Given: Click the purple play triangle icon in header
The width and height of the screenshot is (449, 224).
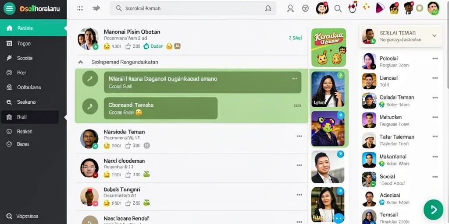Looking at the screenshot, I should click(380, 8).
